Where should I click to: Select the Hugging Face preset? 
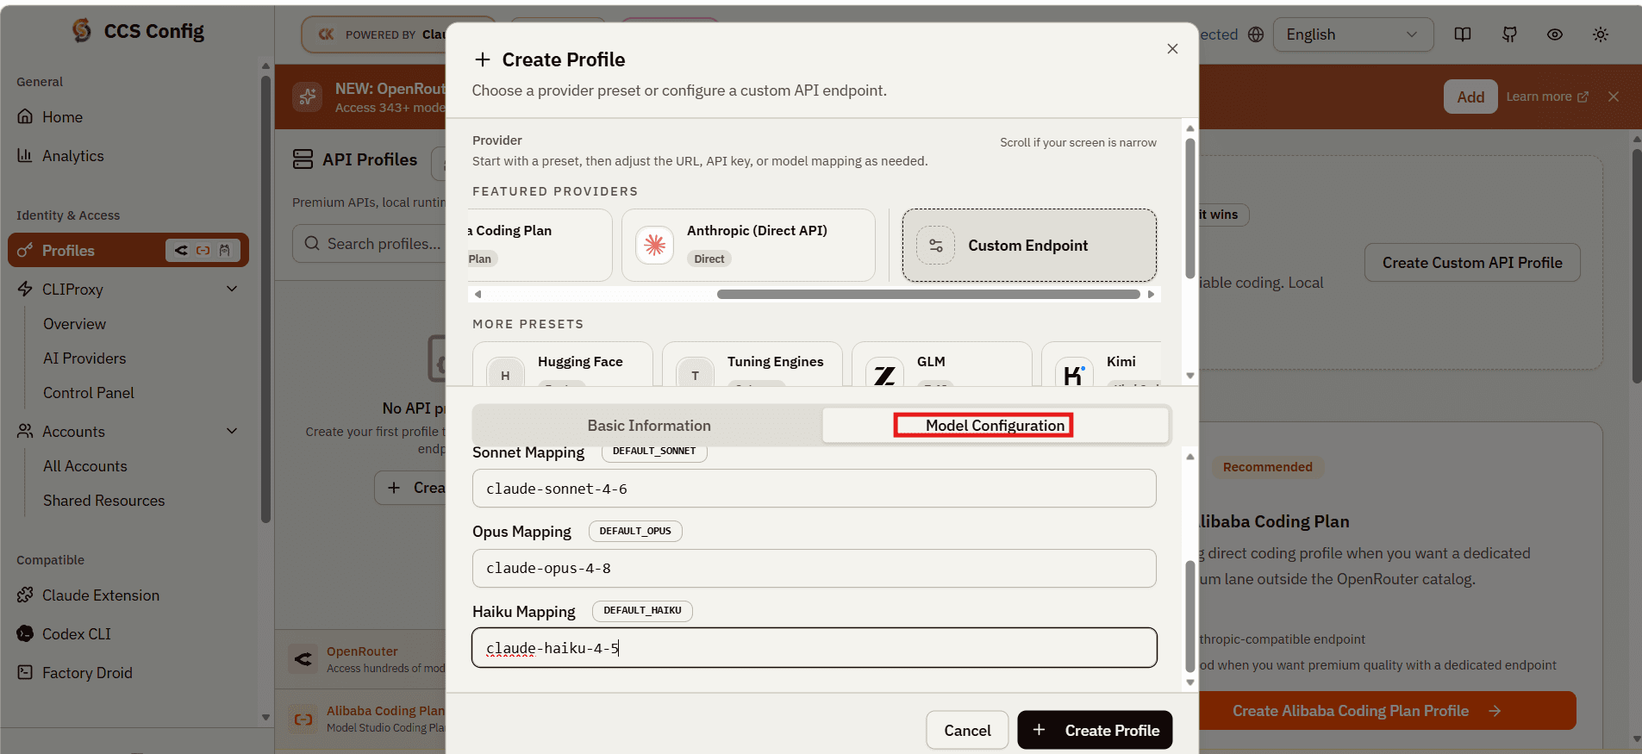(563, 364)
